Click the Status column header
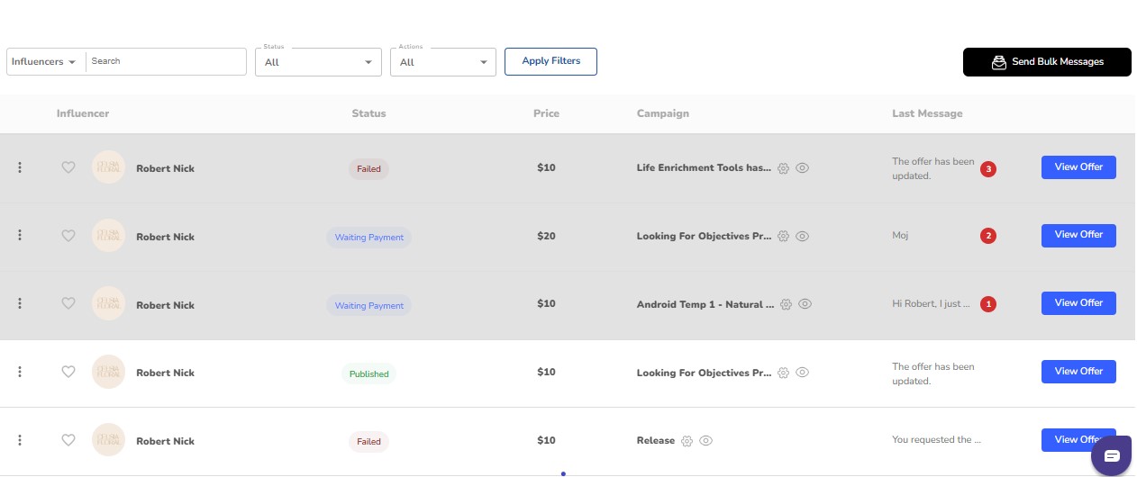 point(368,113)
